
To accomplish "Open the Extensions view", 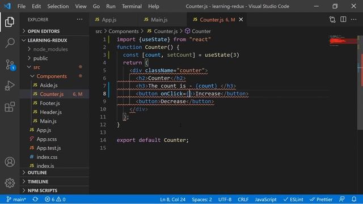I will click(10, 107).
